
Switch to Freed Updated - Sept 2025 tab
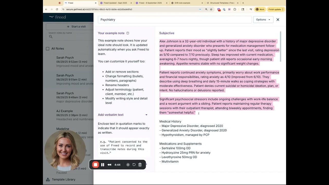115,3
